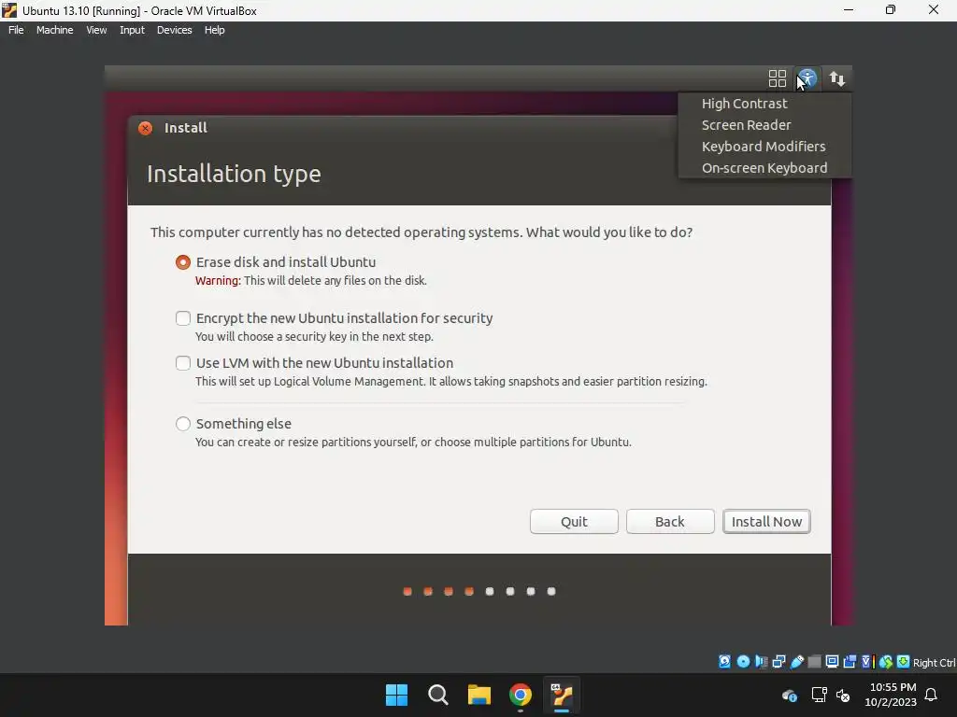Select Erase disk and install Ubuntu radio
This screenshot has width=957, height=717.
click(182, 262)
